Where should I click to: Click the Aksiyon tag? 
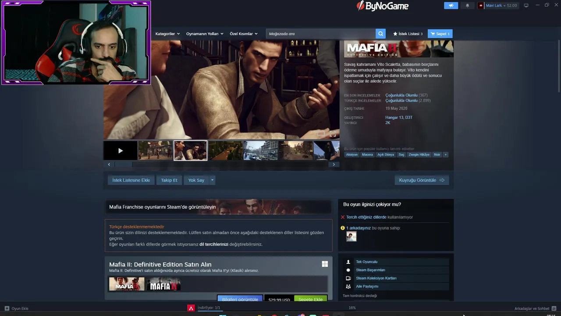pyautogui.click(x=352, y=154)
